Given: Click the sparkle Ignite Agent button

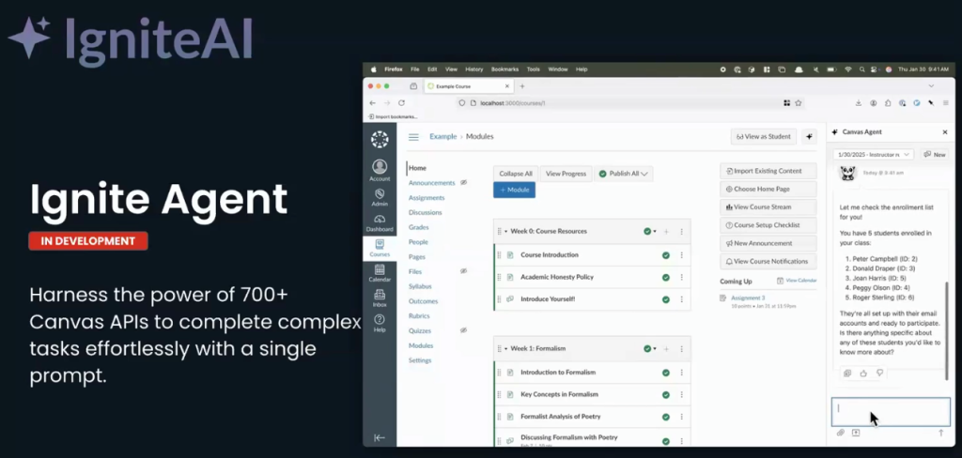Looking at the screenshot, I should 809,137.
